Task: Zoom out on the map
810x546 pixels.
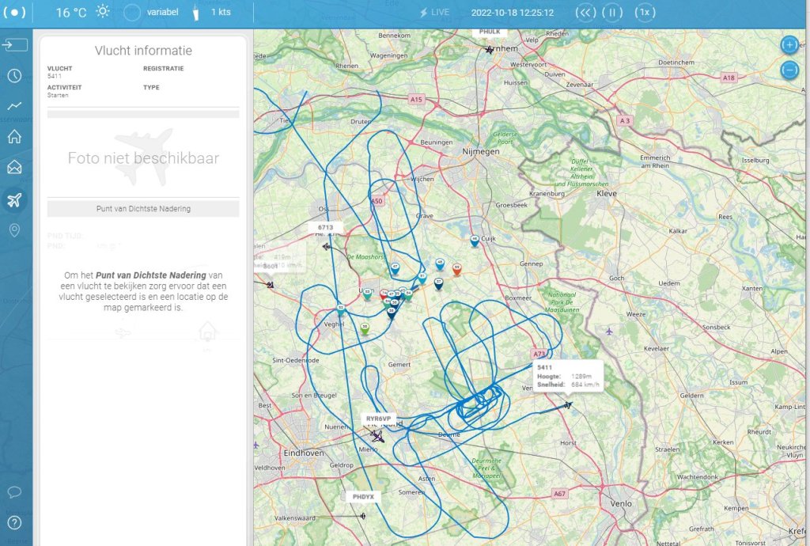Action: point(789,70)
